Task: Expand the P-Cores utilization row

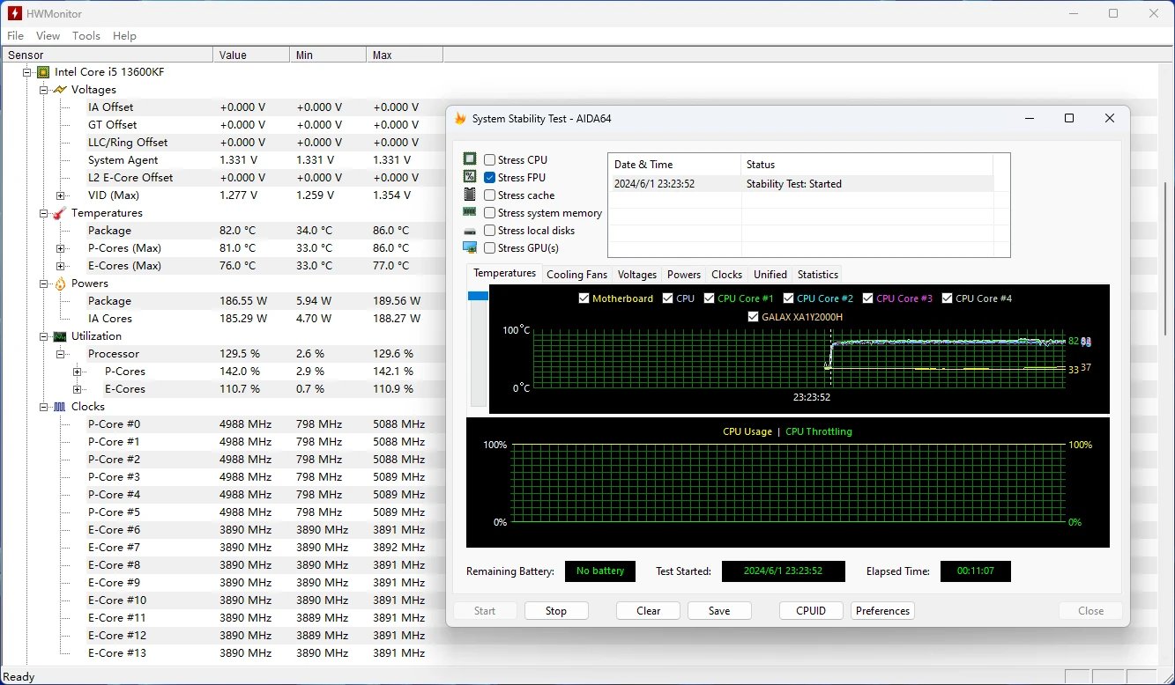Action: [x=78, y=372]
